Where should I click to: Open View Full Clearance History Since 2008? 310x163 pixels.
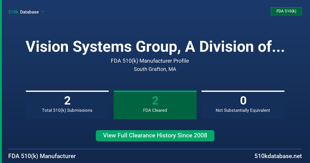[155, 136]
